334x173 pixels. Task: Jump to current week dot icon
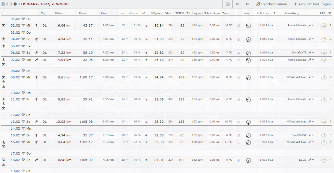(x=15, y=4)
